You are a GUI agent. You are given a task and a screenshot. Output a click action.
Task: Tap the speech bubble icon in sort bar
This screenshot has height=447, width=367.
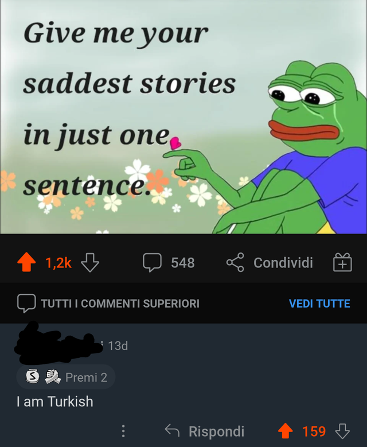tap(26, 303)
